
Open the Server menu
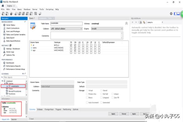(35, 9)
